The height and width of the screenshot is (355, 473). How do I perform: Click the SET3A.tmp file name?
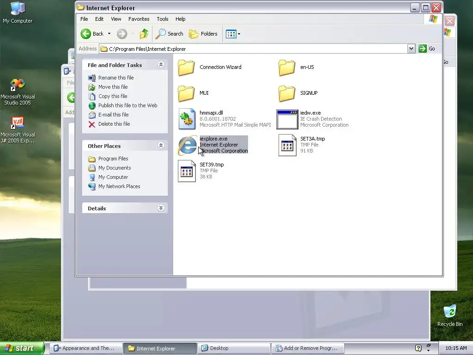click(x=313, y=139)
